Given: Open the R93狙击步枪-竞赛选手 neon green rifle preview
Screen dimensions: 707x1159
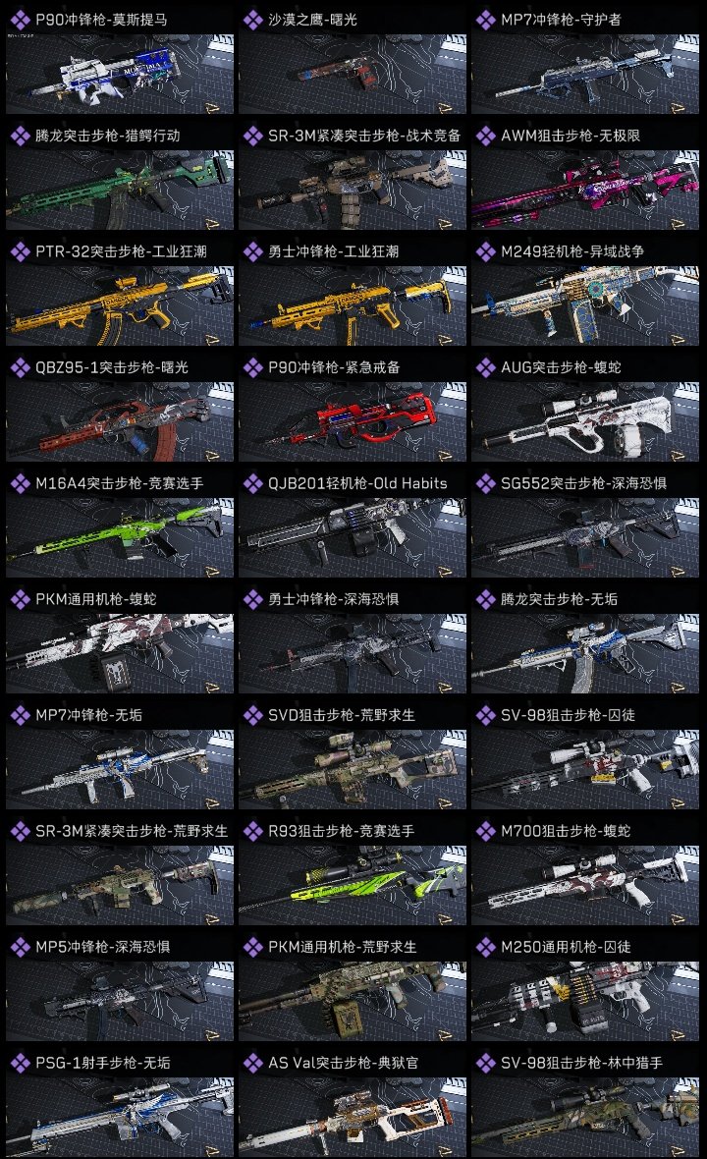Looking at the screenshot, I should pyautogui.click(x=353, y=886).
